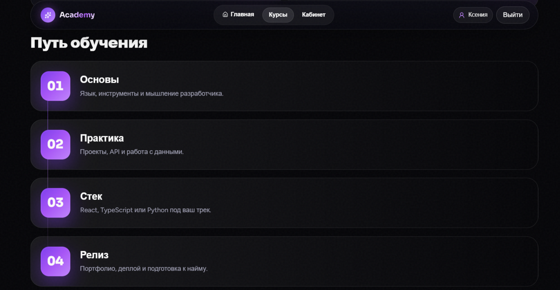Viewport: 560px width, 290px height.
Task: Open the Практика step card title
Action: (x=102, y=138)
